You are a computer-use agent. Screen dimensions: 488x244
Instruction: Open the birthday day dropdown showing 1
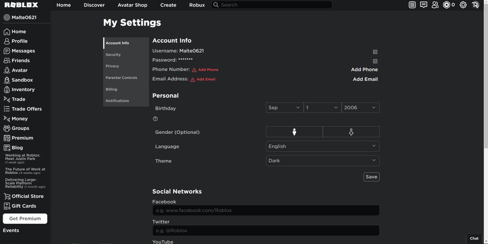pyautogui.click(x=322, y=108)
